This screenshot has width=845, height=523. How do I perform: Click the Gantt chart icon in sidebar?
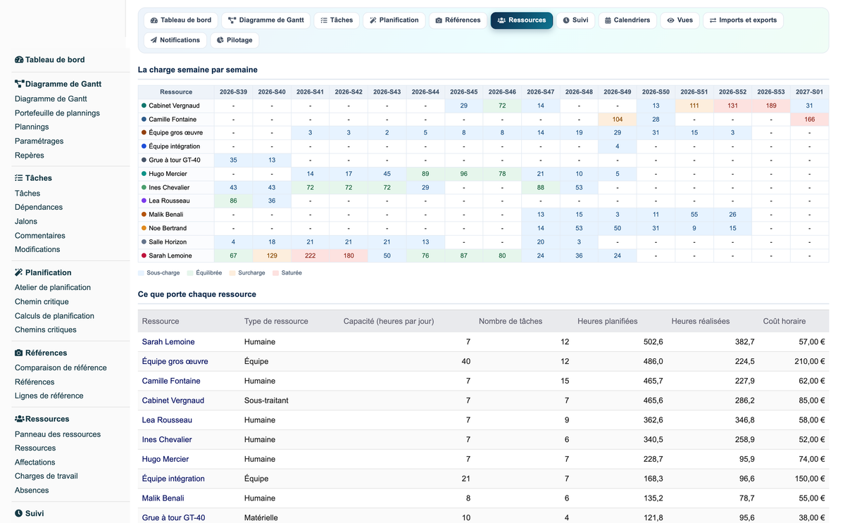(x=19, y=84)
